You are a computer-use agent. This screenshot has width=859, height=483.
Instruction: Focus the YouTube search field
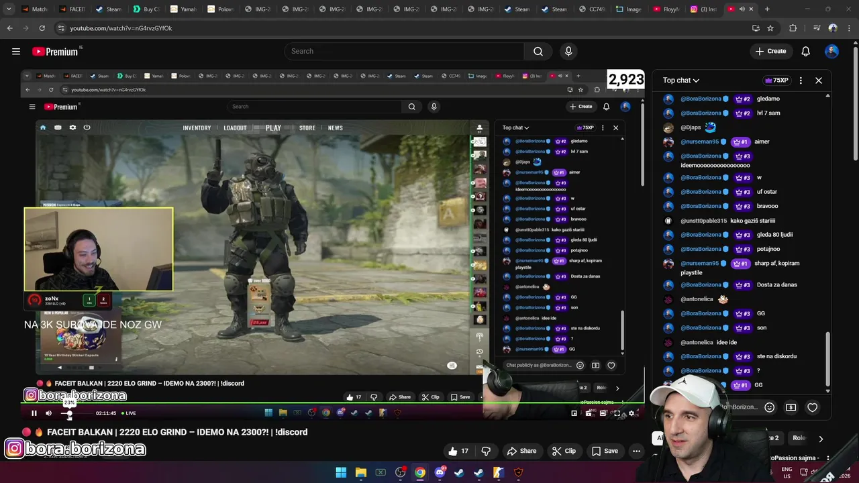[404, 51]
